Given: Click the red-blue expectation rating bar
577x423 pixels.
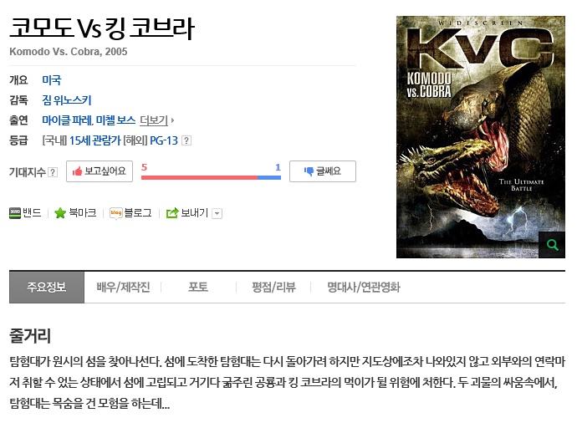Looking at the screenshot, I should (211, 178).
